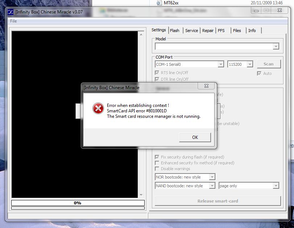
Task: Click the error message text 'SmartCard API error #8010001D'
Action: pyautogui.click(x=137, y=111)
